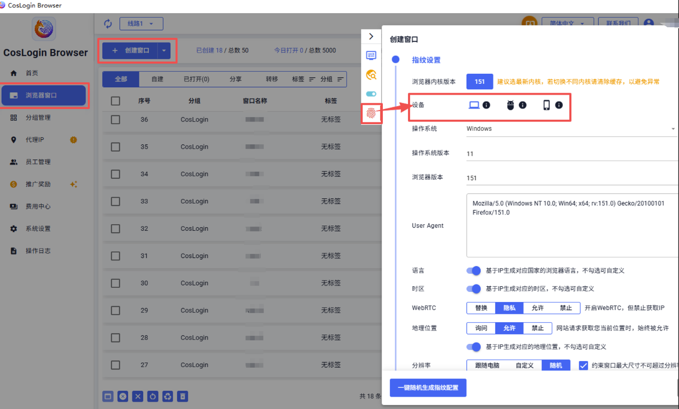Expand the arrow beside 创建窗口 button
This screenshot has height=409, width=679.
(x=164, y=50)
